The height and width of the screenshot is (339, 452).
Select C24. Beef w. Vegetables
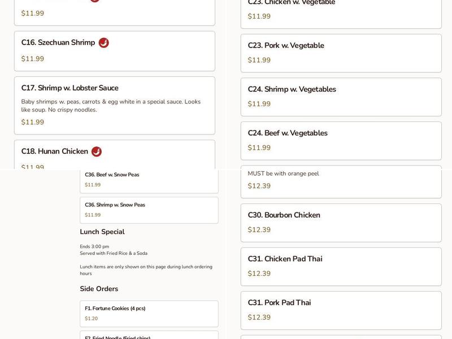341,141
